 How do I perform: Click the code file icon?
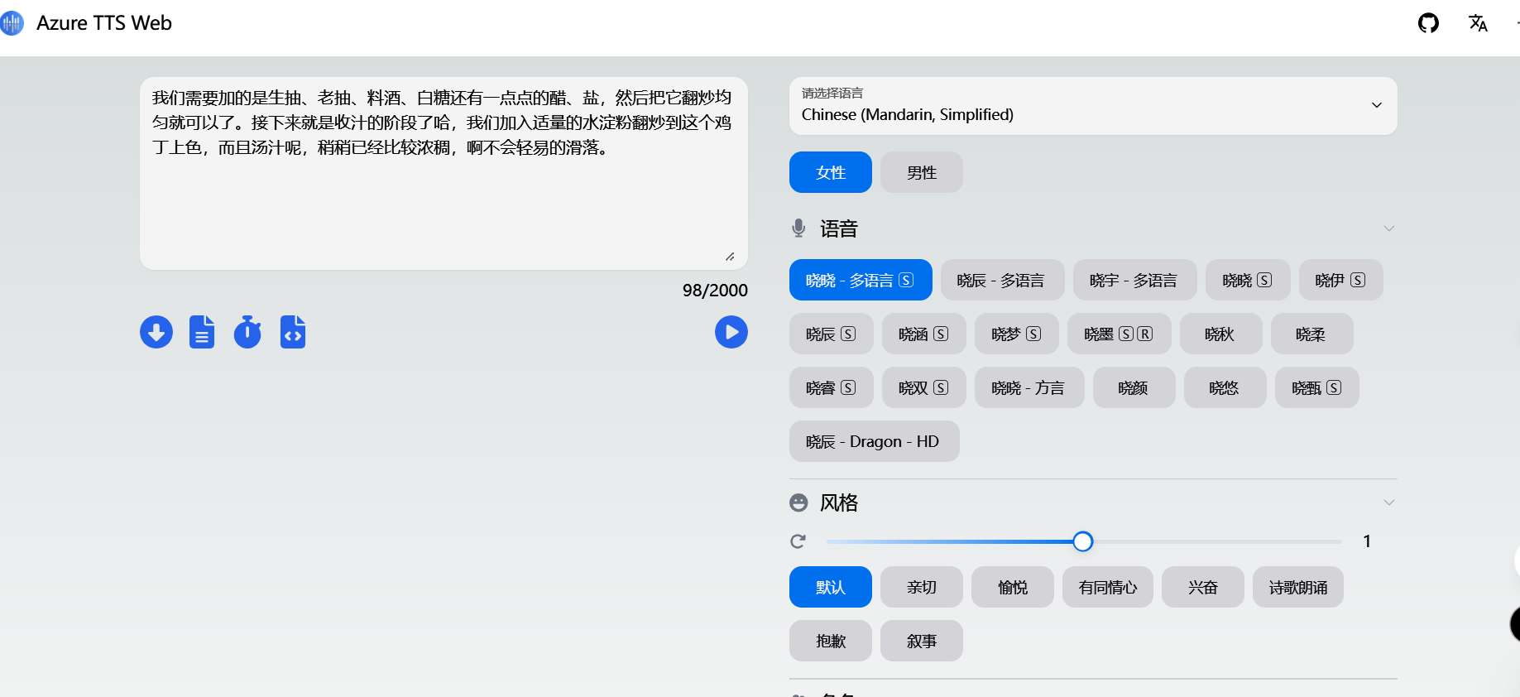[x=293, y=332]
